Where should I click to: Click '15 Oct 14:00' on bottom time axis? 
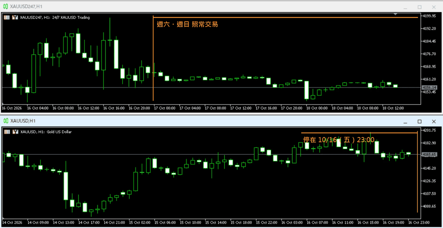(x=216, y=222)
